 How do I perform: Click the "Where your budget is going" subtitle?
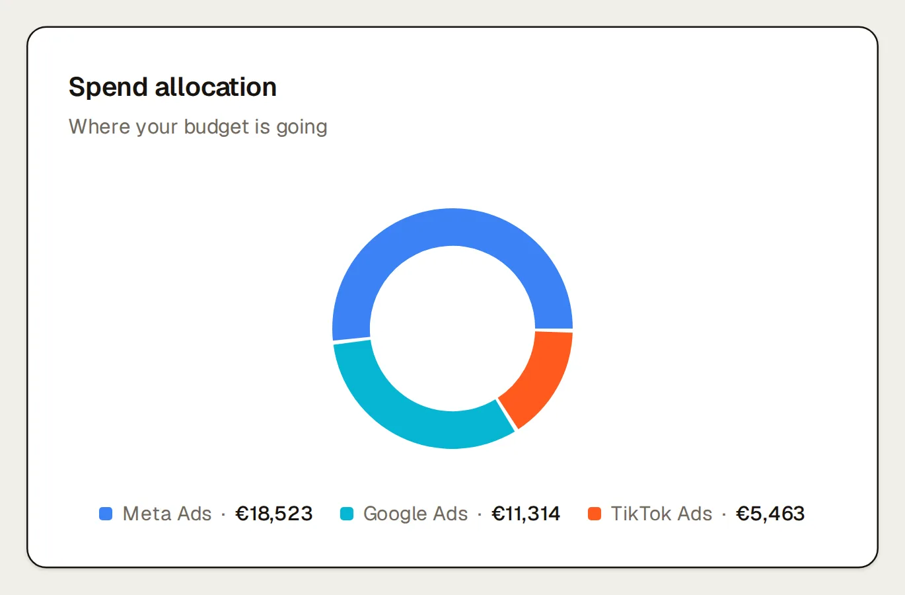pyautogui.click(x=198, y=127)
